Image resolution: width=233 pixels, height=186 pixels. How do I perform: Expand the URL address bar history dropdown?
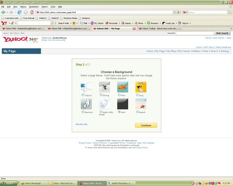pos(174,12)
